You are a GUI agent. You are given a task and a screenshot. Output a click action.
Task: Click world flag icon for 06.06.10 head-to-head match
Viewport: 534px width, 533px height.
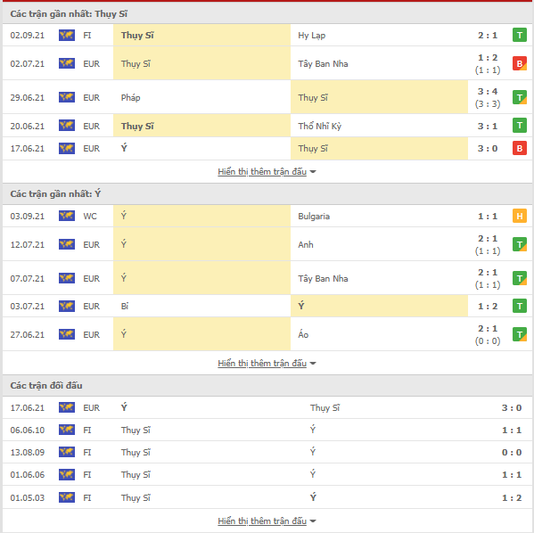pyautogui.click(x=66, y=430)
